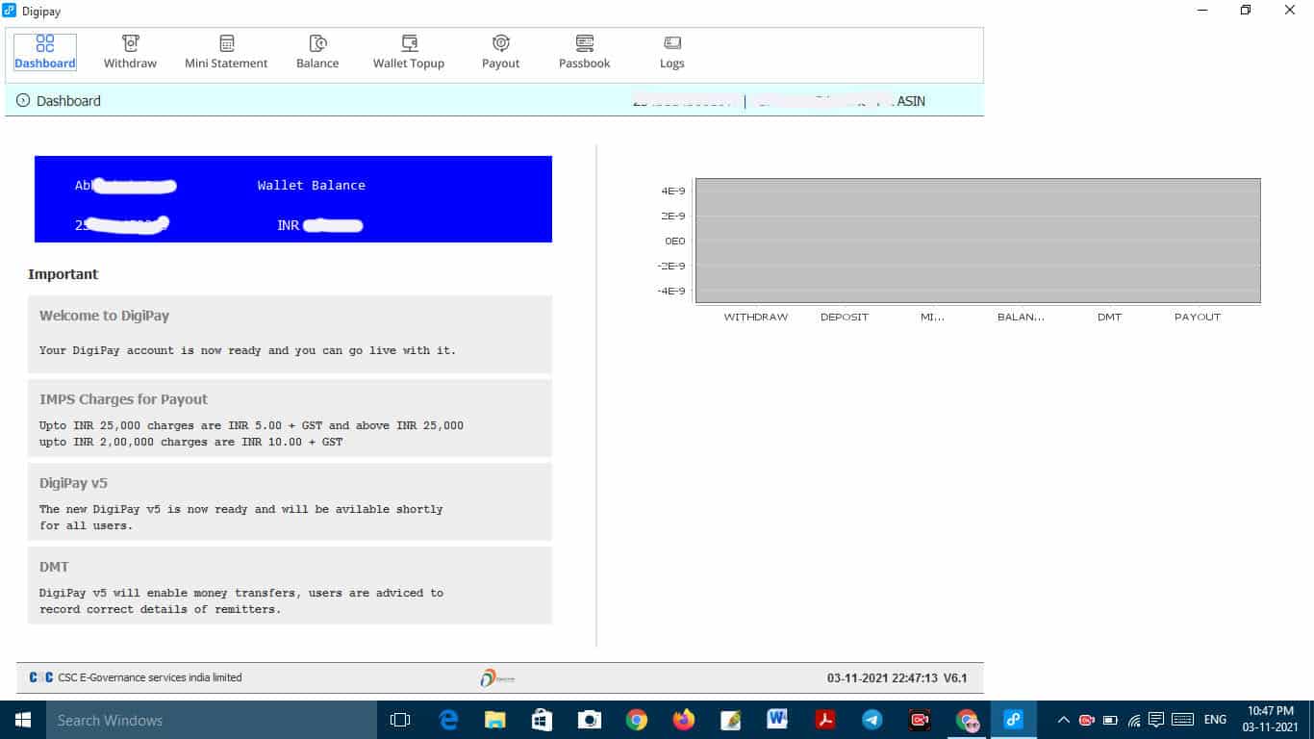Open Microsoft Word from taskbar
1314x739 pixels.
click(777, 720)
